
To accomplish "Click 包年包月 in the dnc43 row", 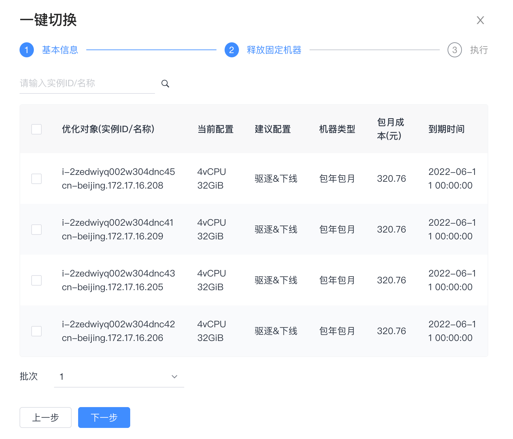I will click(x=337, y=280).
